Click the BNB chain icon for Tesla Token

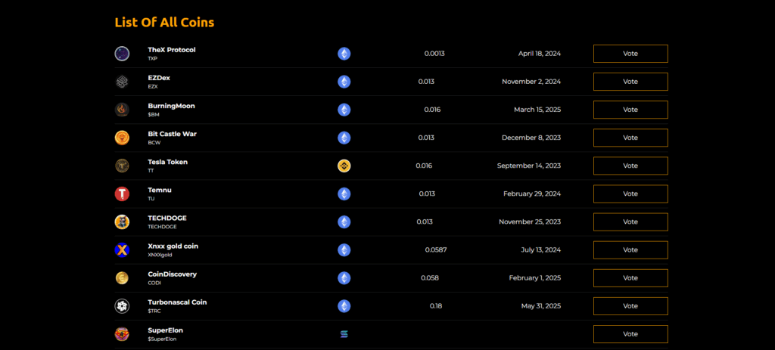(x=344, y=166)
